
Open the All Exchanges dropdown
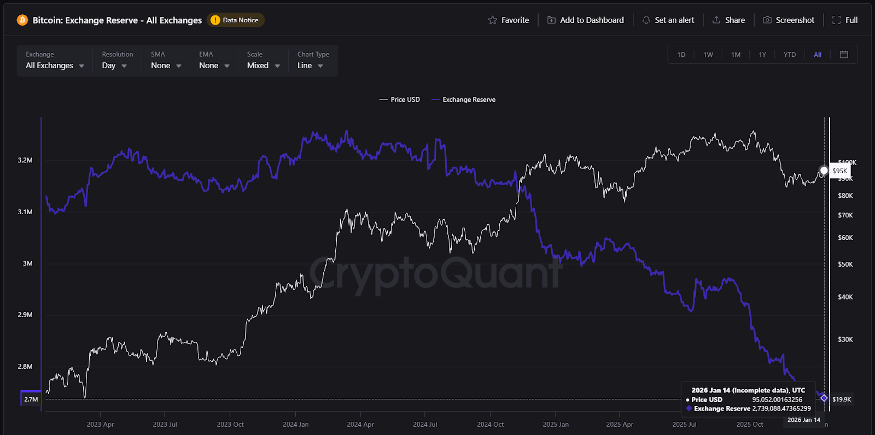[55, 66]
